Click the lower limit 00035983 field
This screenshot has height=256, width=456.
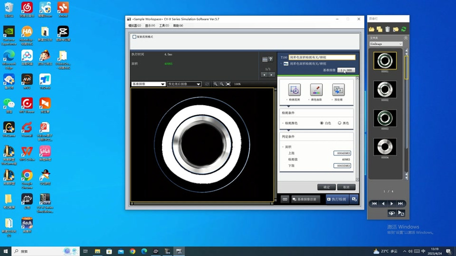[342, 166]
